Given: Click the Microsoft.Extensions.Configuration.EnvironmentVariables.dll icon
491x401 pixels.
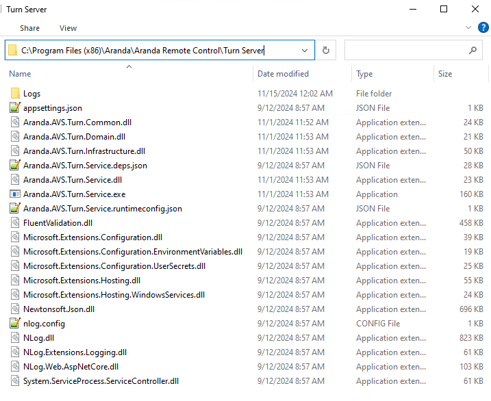Looking at the screenshot, I should pyautogui.click(x=14, y=252).
